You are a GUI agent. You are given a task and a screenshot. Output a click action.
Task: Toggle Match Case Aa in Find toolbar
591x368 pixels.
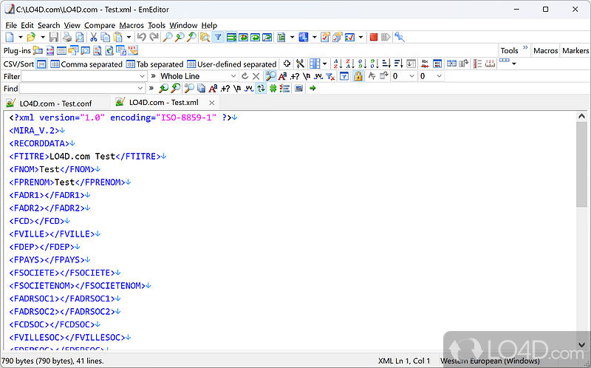(x=213, y=88)
